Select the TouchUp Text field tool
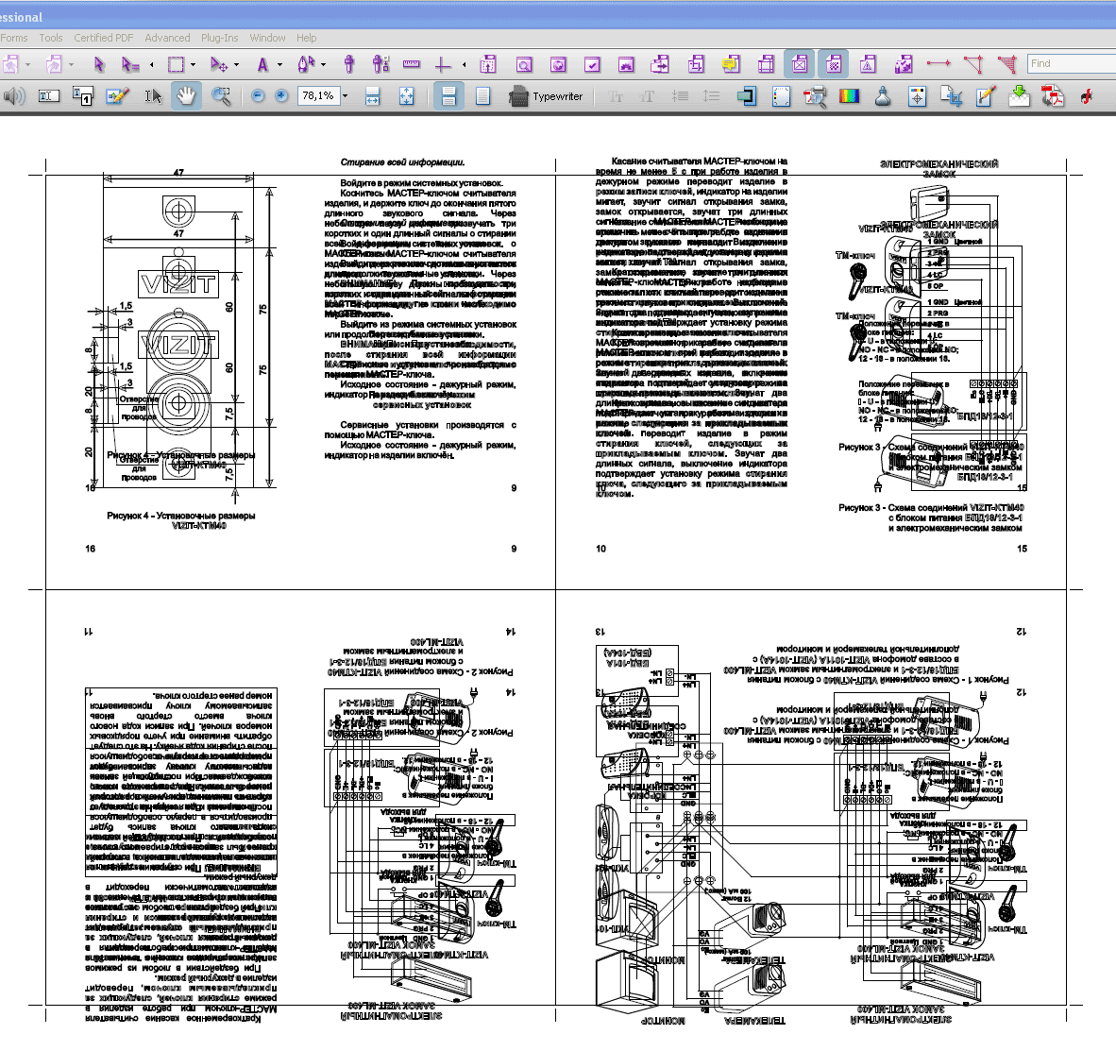This screenshot has width=1116, height=1051. [x=48, y=95]
